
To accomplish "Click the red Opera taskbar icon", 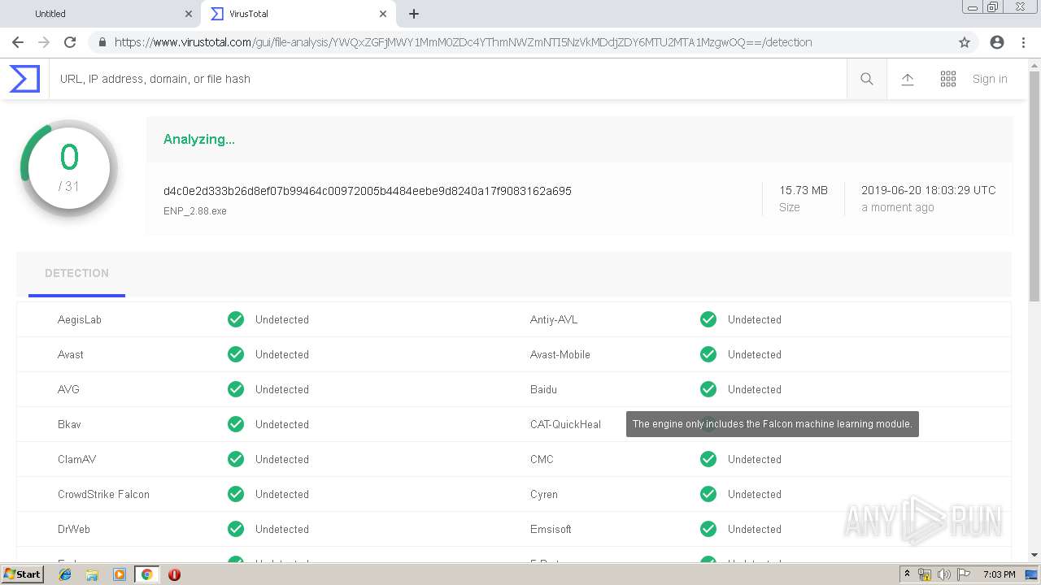I will [x=174, y=574].
